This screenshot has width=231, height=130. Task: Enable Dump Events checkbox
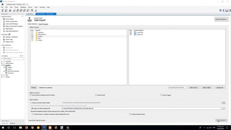coord(96,95)
